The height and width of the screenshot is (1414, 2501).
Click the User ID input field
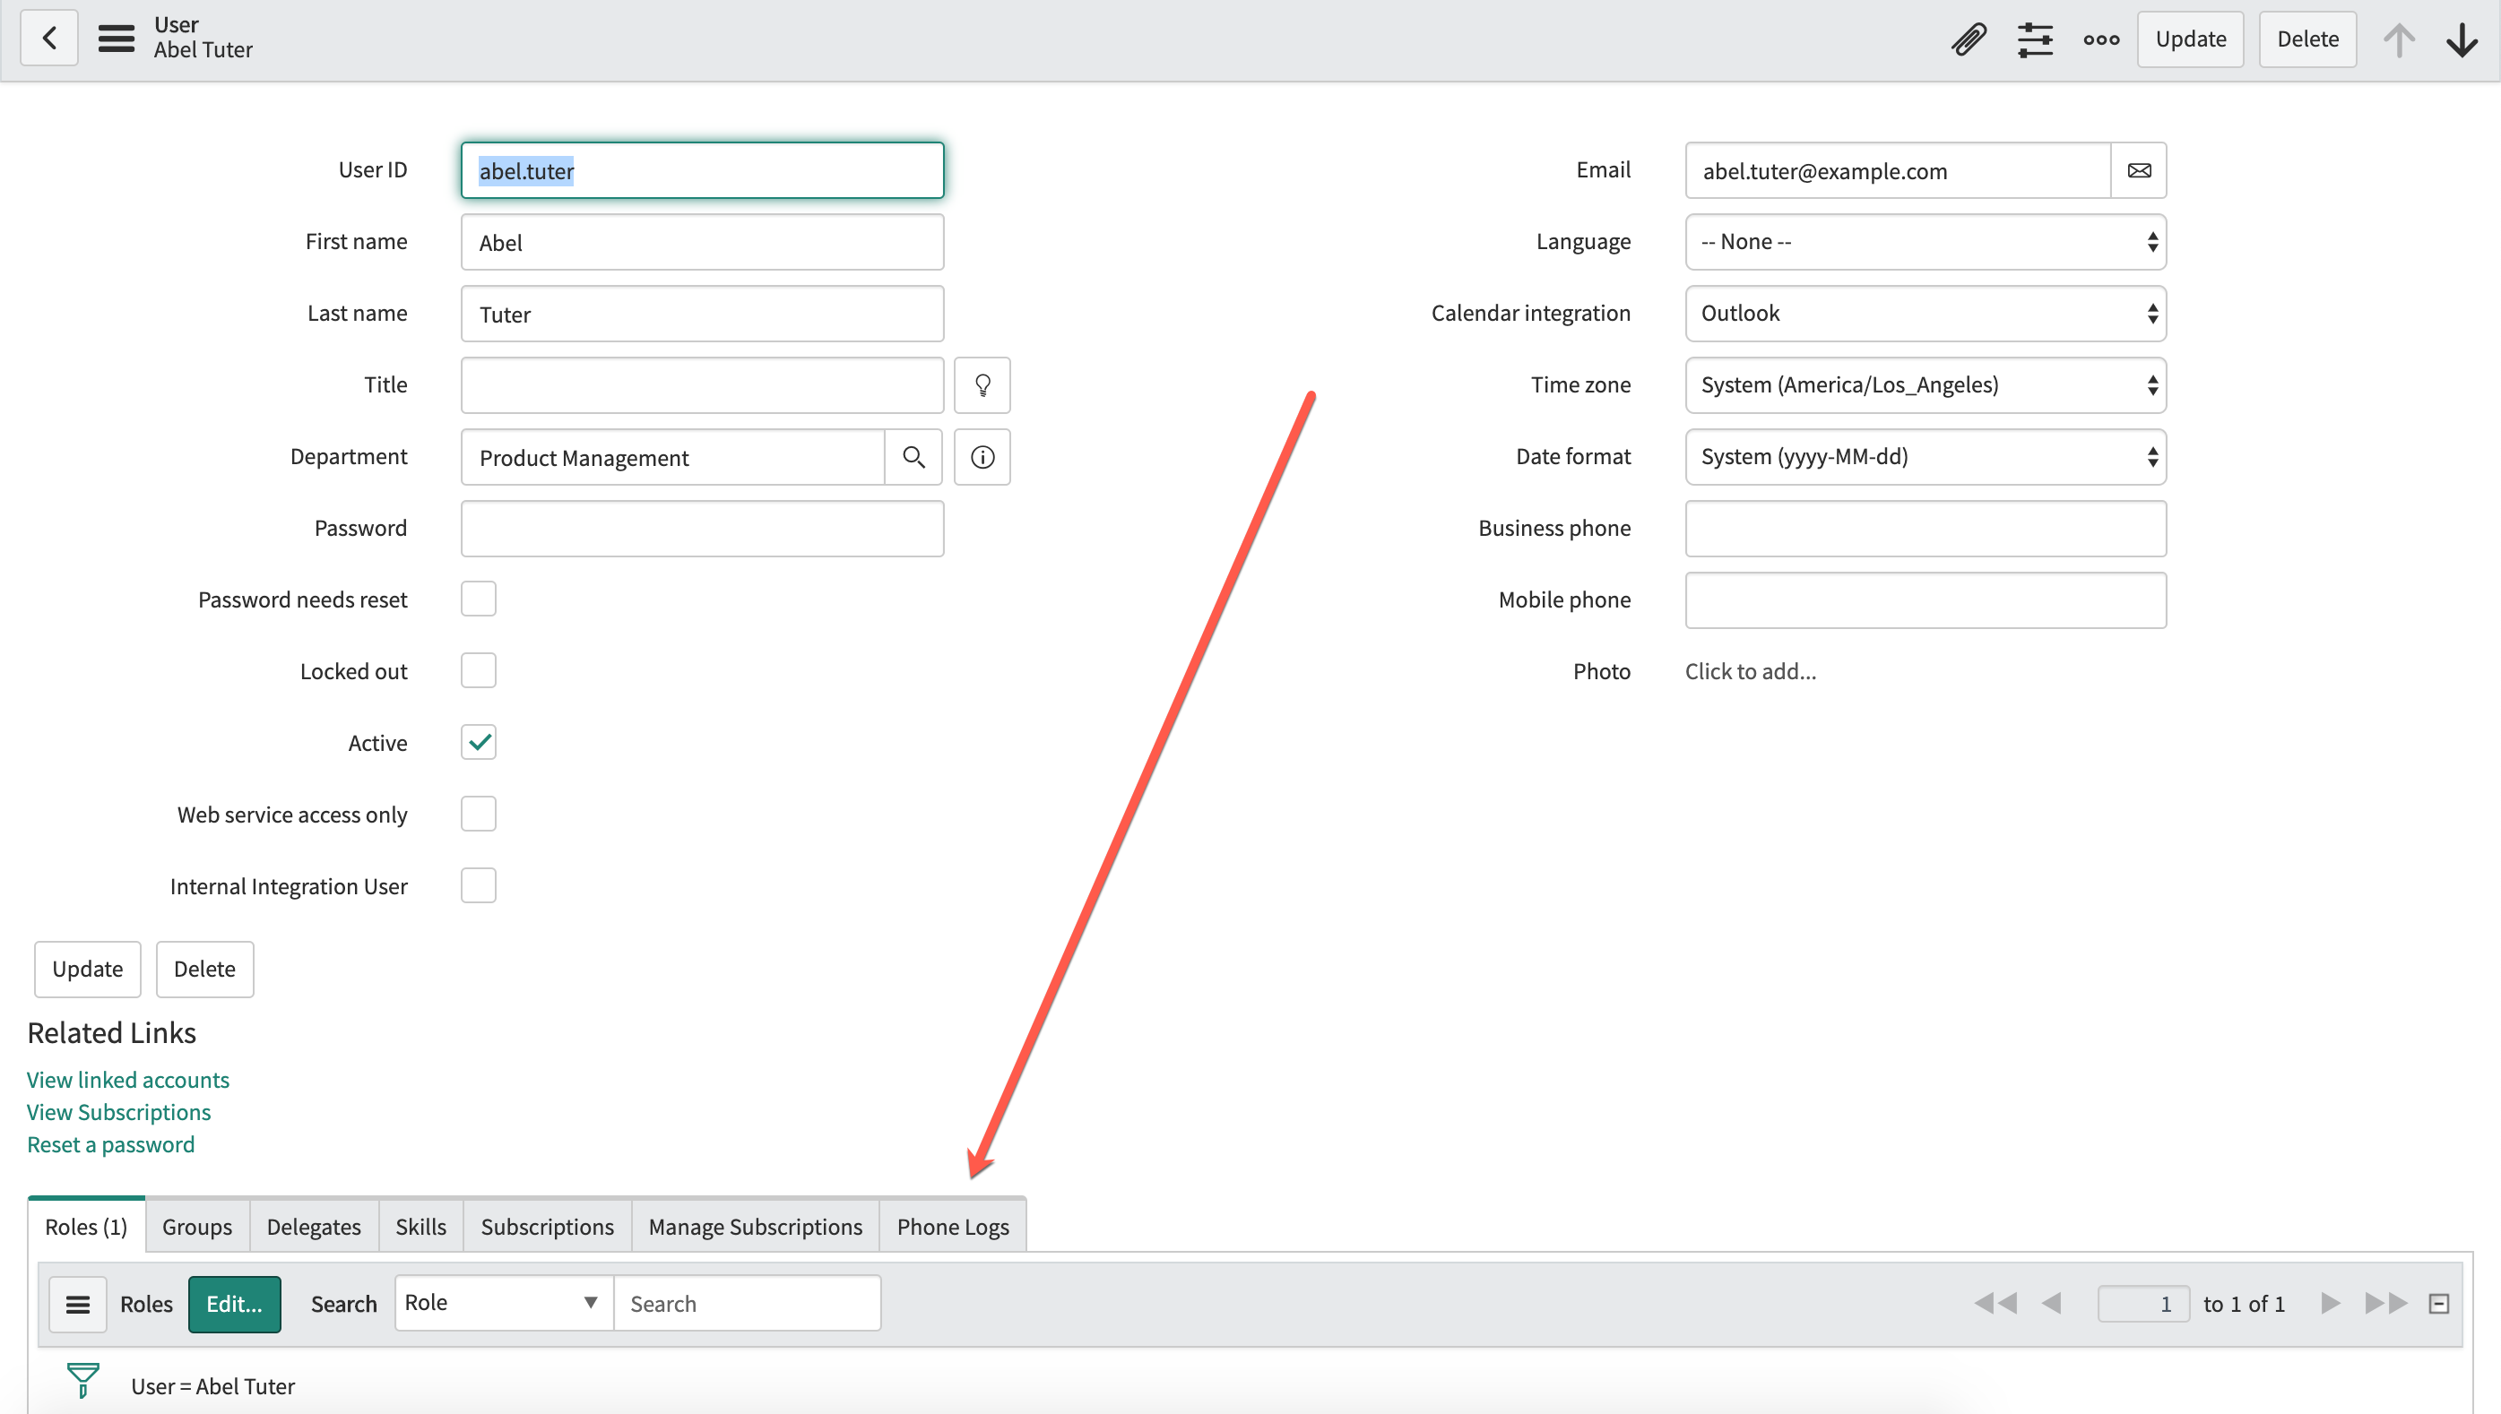coord(703,170)
